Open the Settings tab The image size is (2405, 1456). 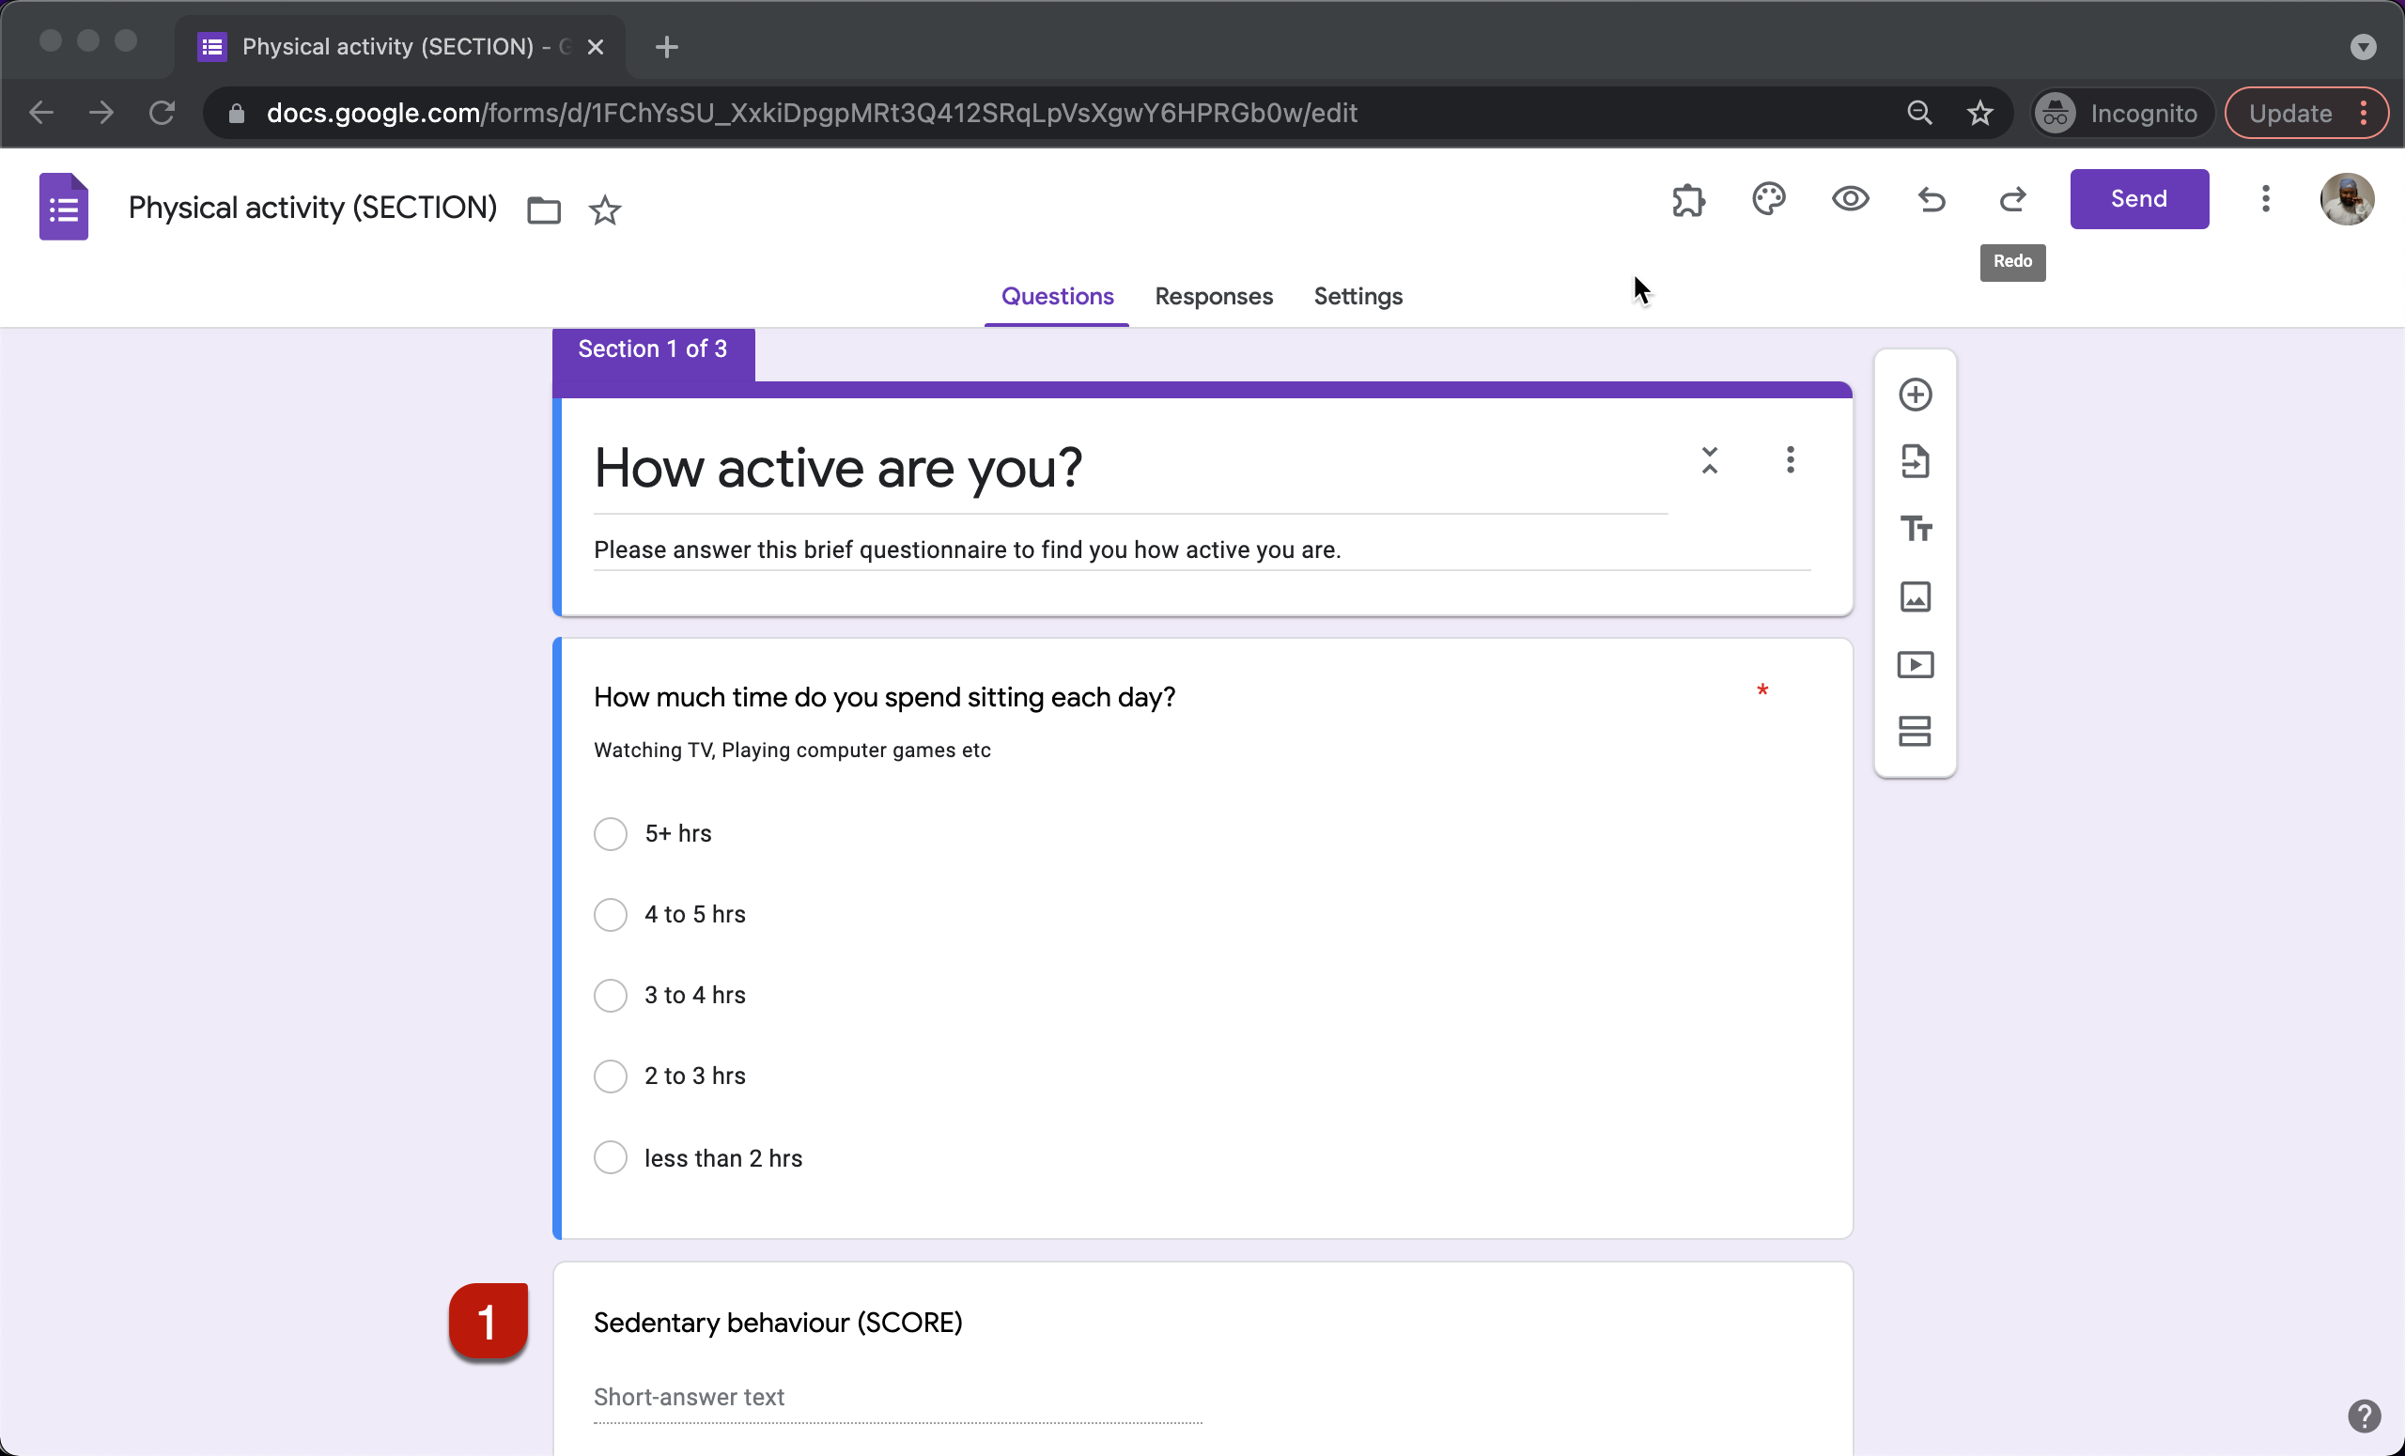coord(1358,297)
